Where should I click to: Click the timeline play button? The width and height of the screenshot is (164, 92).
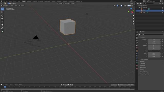pos(69,85)
